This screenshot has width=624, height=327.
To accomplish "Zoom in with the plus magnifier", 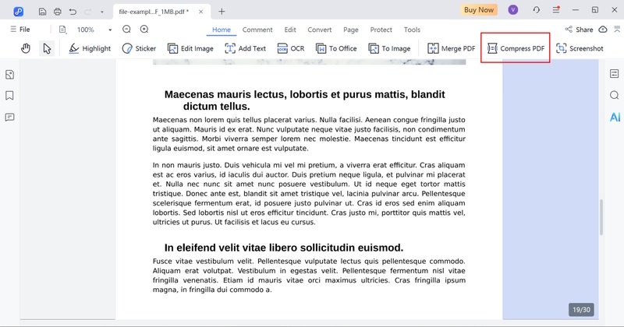I will point(144,29).
